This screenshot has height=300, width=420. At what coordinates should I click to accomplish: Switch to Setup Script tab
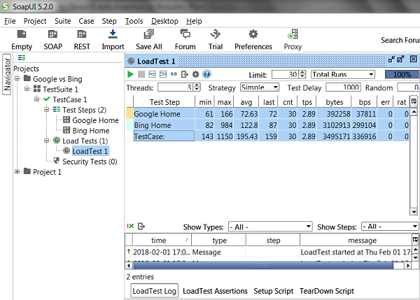(274, 291)
